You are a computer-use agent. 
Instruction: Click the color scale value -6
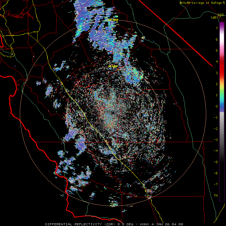click(216, 173)
